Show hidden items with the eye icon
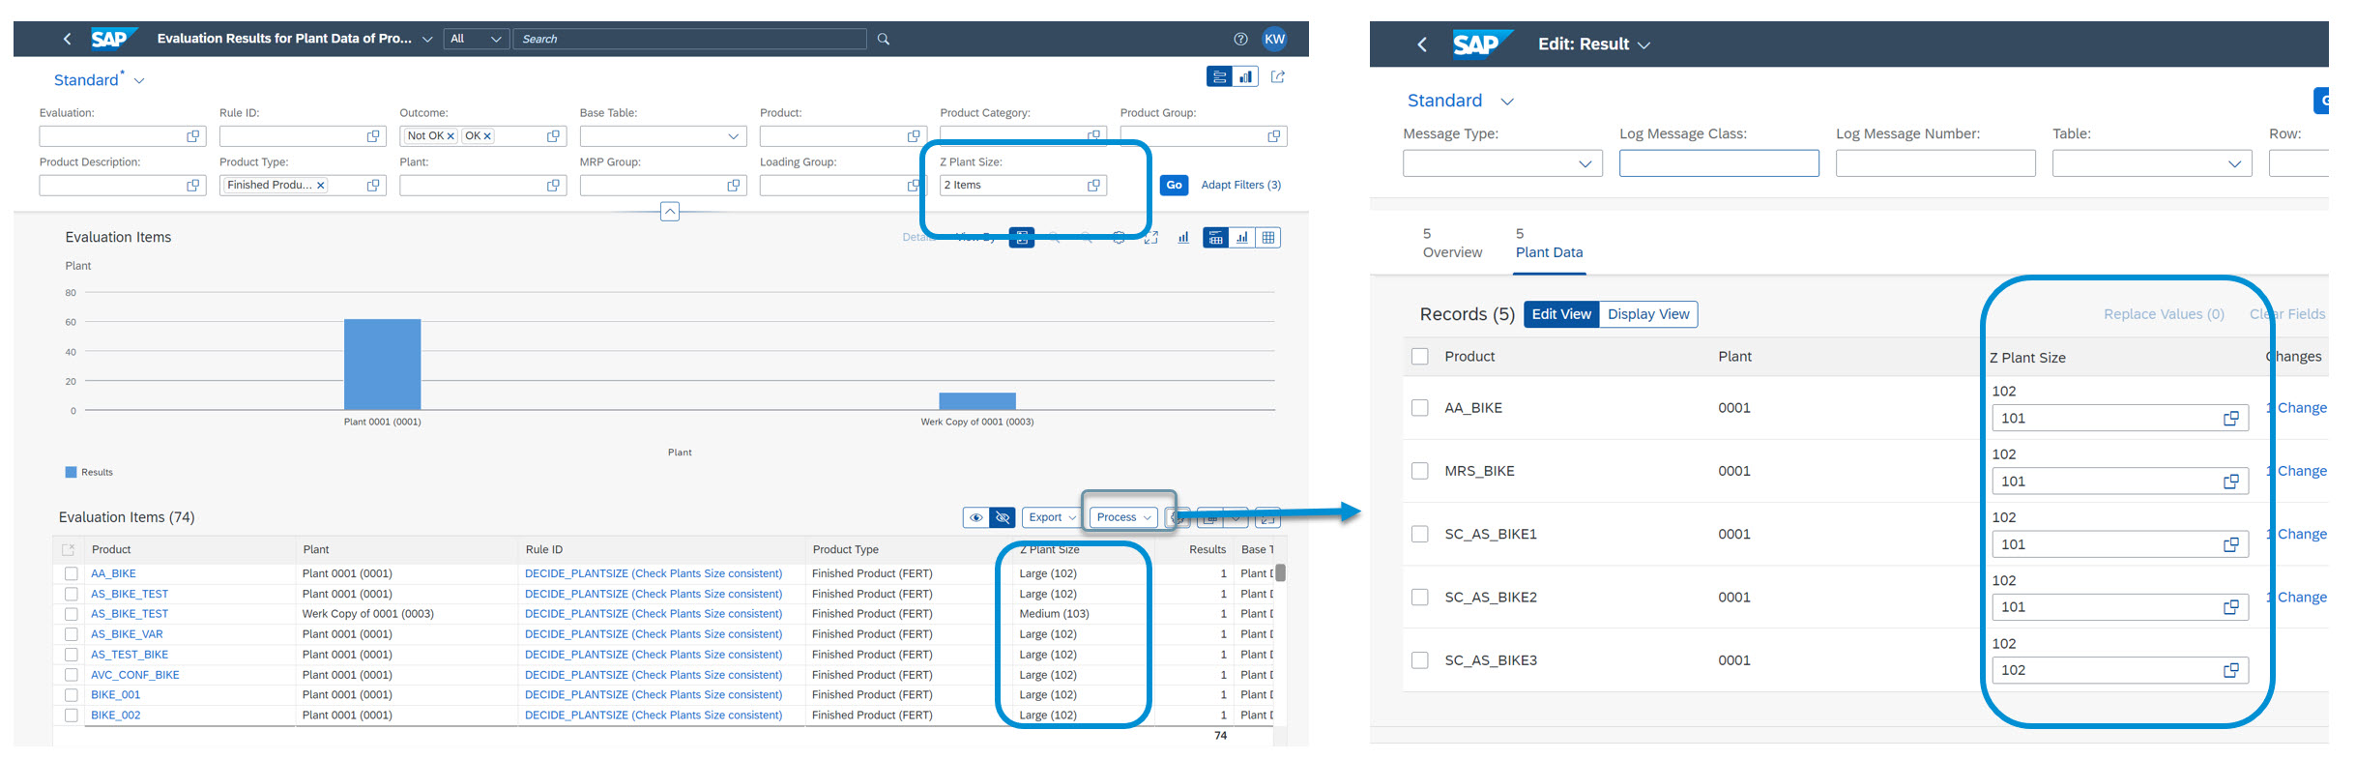2356x760 pixels. pos(976,518)
